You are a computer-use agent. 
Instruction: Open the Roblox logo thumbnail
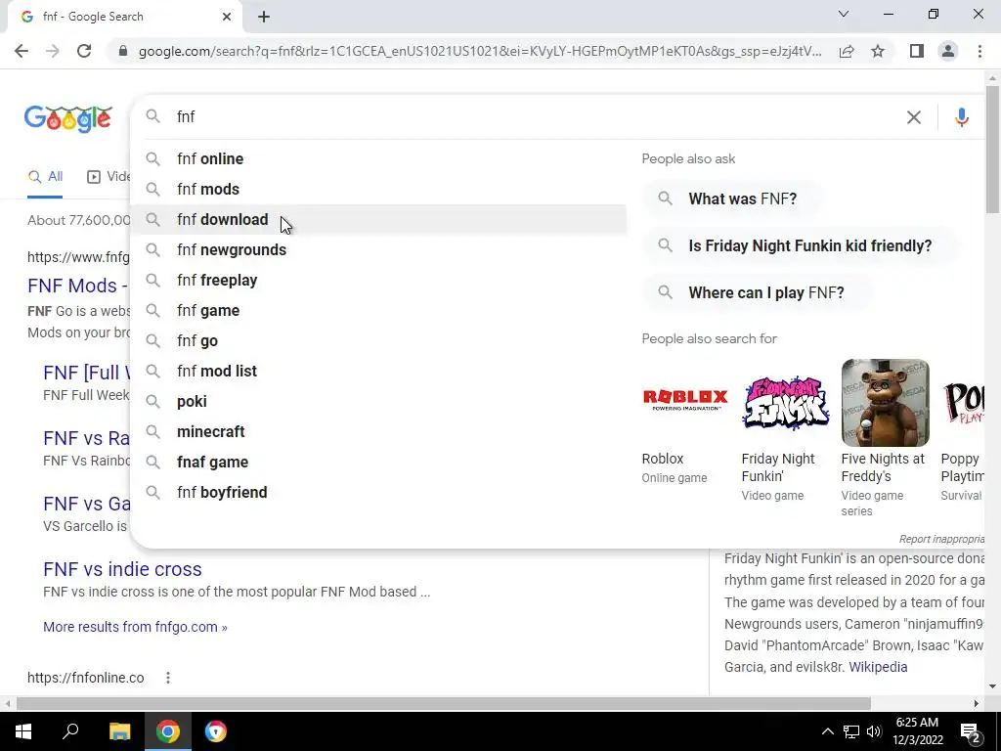coord(685,402)
